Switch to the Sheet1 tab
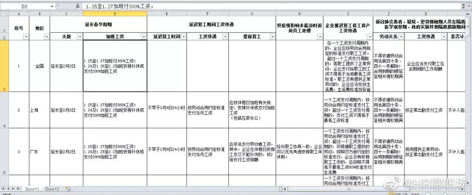The height and width of the screenshot is (195, 472). pyautogui.click(x=32, y=189)
